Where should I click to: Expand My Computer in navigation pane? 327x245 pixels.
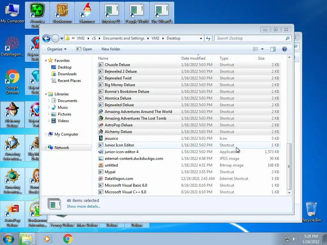[46, 134]
